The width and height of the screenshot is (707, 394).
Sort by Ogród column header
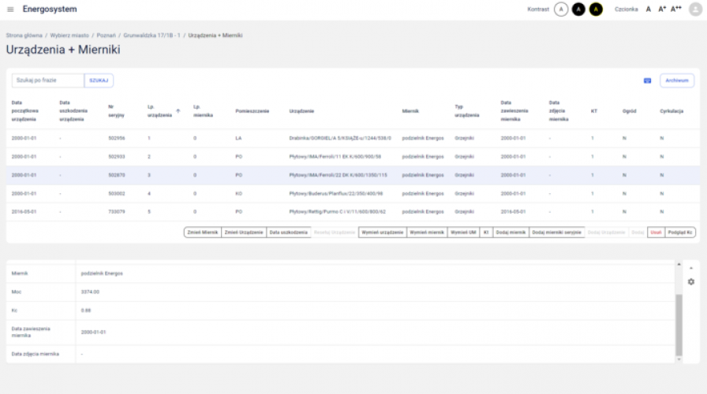(x=629, y=111)
